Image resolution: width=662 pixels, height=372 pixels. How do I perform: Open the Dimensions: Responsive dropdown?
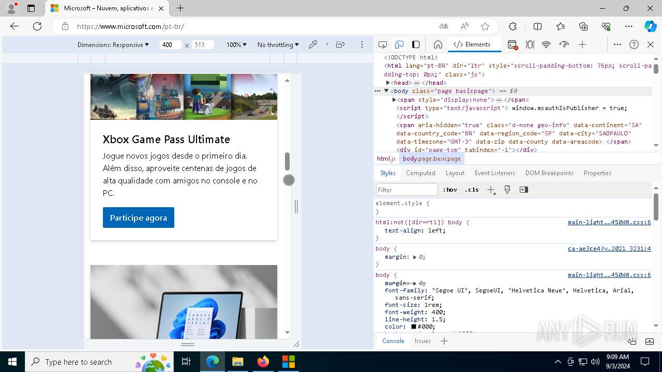click(x=113, y=45)
